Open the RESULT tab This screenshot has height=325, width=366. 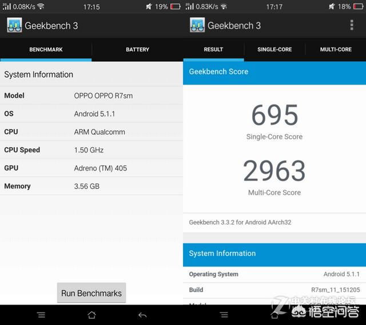[213, 50]
